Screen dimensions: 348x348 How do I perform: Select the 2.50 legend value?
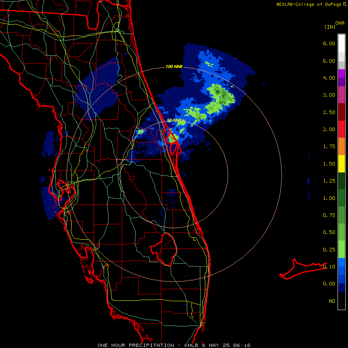tap(329, 112)
